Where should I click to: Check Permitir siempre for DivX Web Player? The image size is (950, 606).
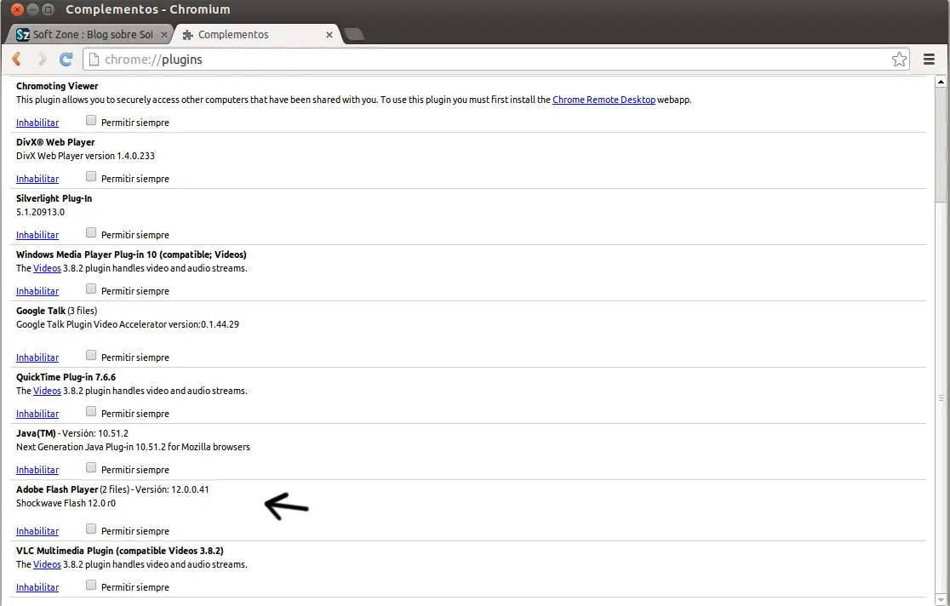pos(91,176)
